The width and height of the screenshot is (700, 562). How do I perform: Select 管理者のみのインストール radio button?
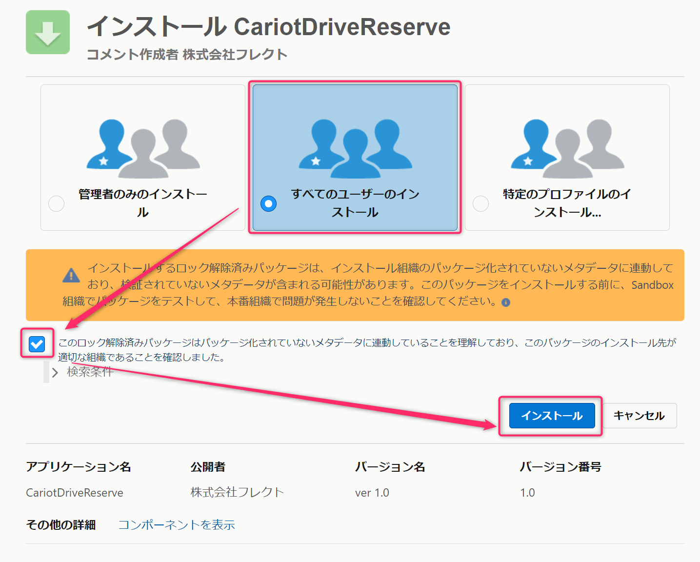(57, 203)
